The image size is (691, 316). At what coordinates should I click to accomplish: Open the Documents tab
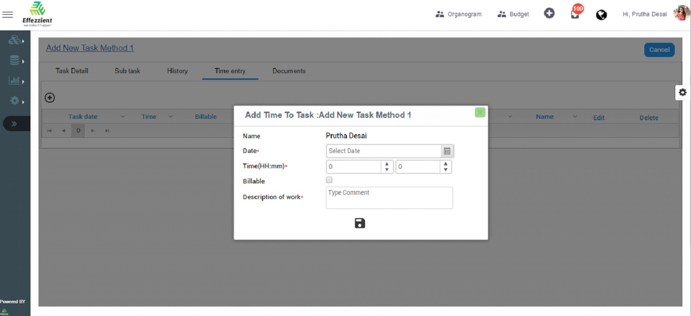289,71
